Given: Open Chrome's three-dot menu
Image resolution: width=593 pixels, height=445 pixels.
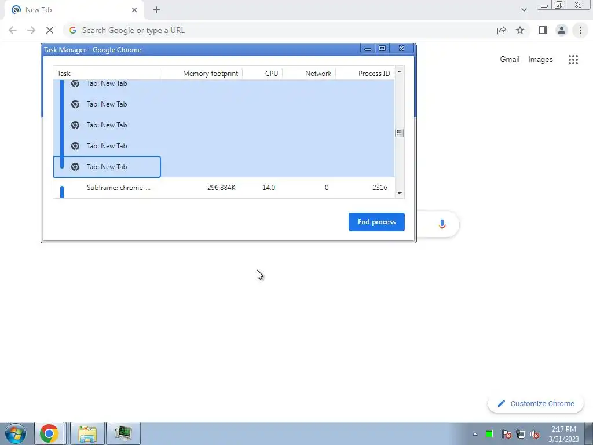Looking at the screenshot, I should tap(580, 30).
